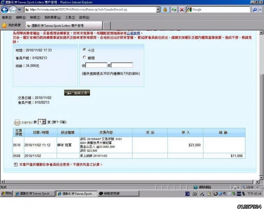Click the 日期/時間 column header

coord(40,132)
